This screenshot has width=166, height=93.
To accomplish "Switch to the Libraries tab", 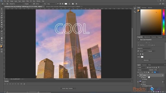I will (150, 7).
